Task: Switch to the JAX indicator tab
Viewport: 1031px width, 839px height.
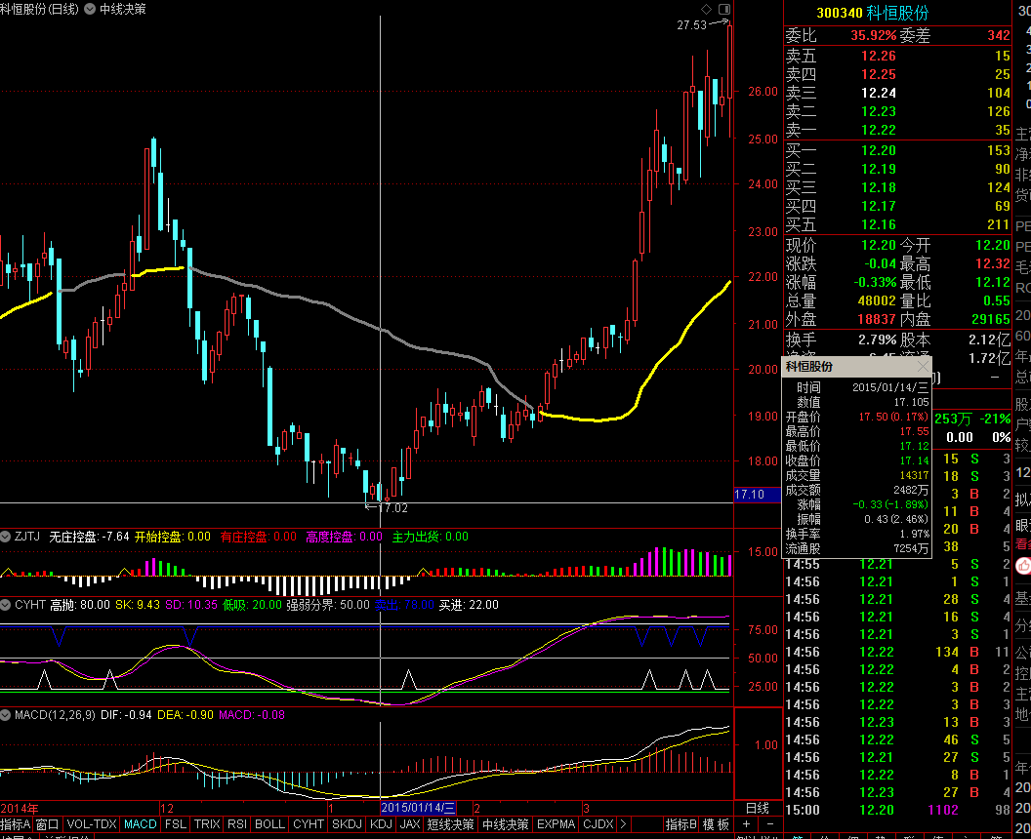Action: tap(410, 824)
